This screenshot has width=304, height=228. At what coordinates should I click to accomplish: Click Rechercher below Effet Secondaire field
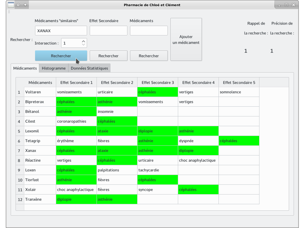click(108, 56)
